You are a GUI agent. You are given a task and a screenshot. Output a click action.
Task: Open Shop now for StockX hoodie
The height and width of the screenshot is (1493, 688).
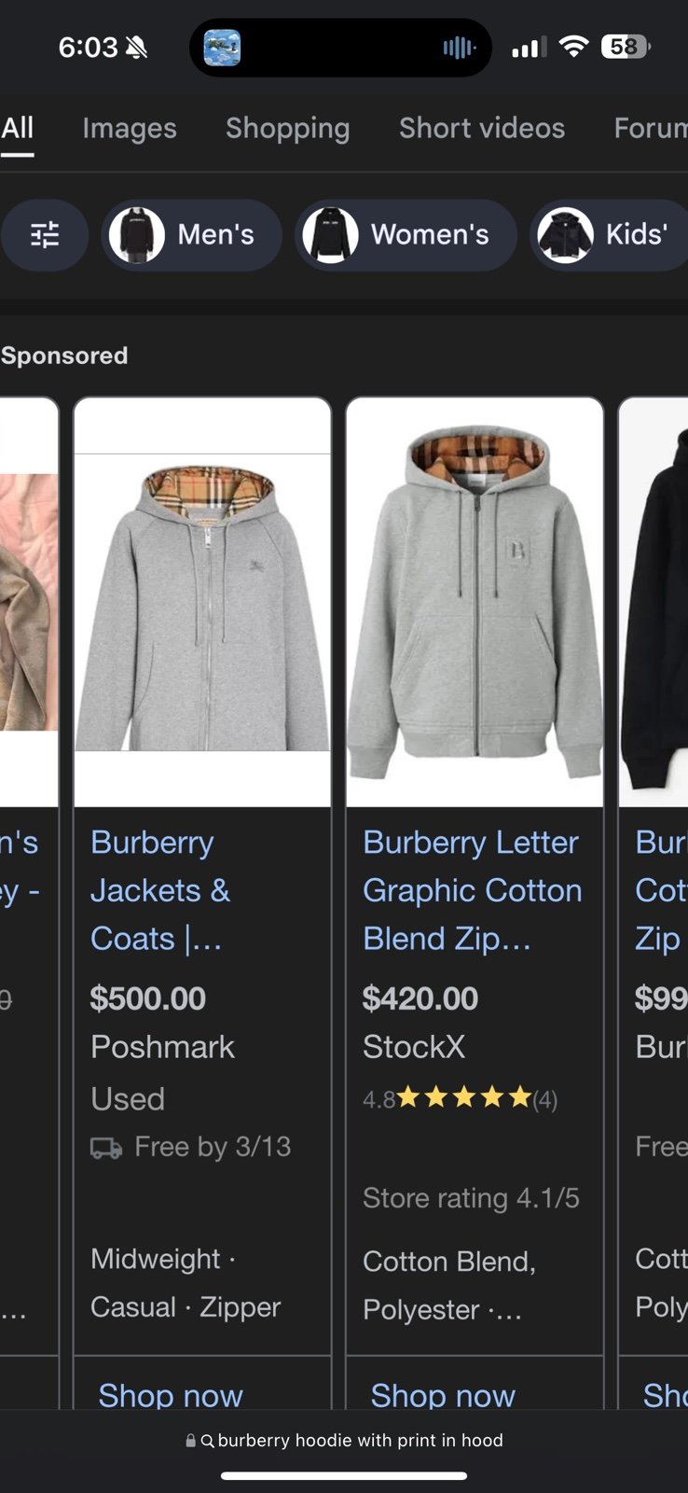tap(443, 1394)
